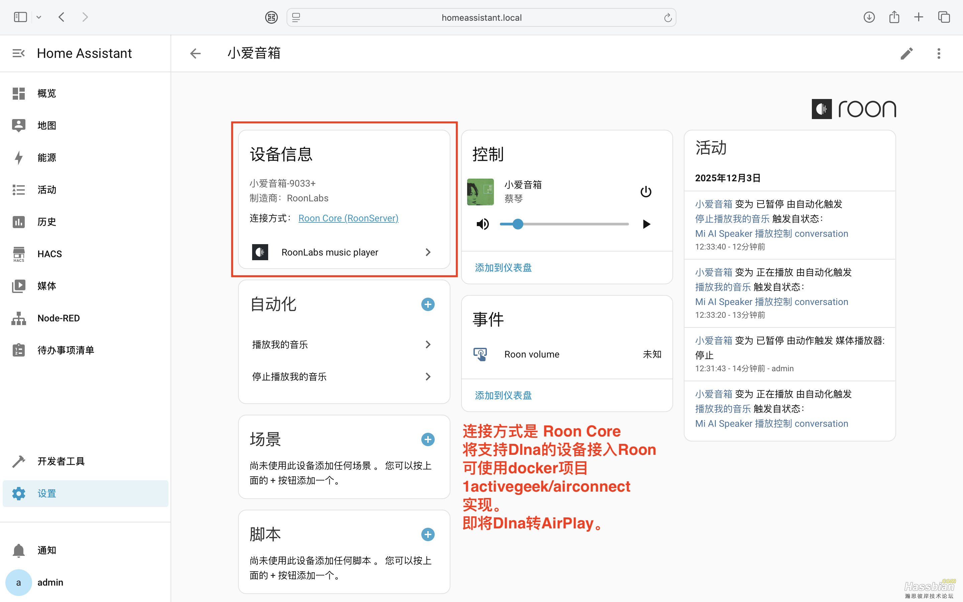Click the power icon for 小爱音箱
Screen dimensions: 963x602
pos(645,192)
